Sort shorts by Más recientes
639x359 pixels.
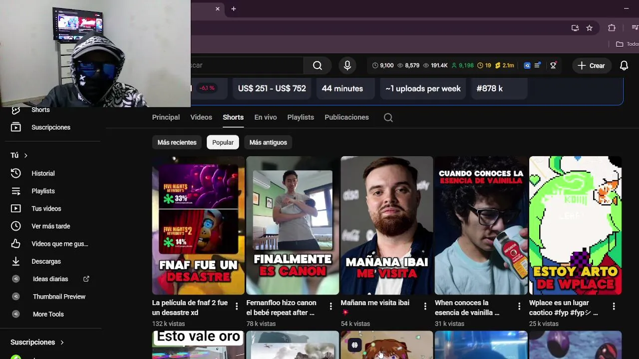coord(177,142)
